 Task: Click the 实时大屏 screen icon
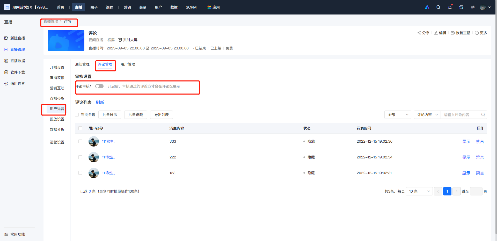click(120, 40)
